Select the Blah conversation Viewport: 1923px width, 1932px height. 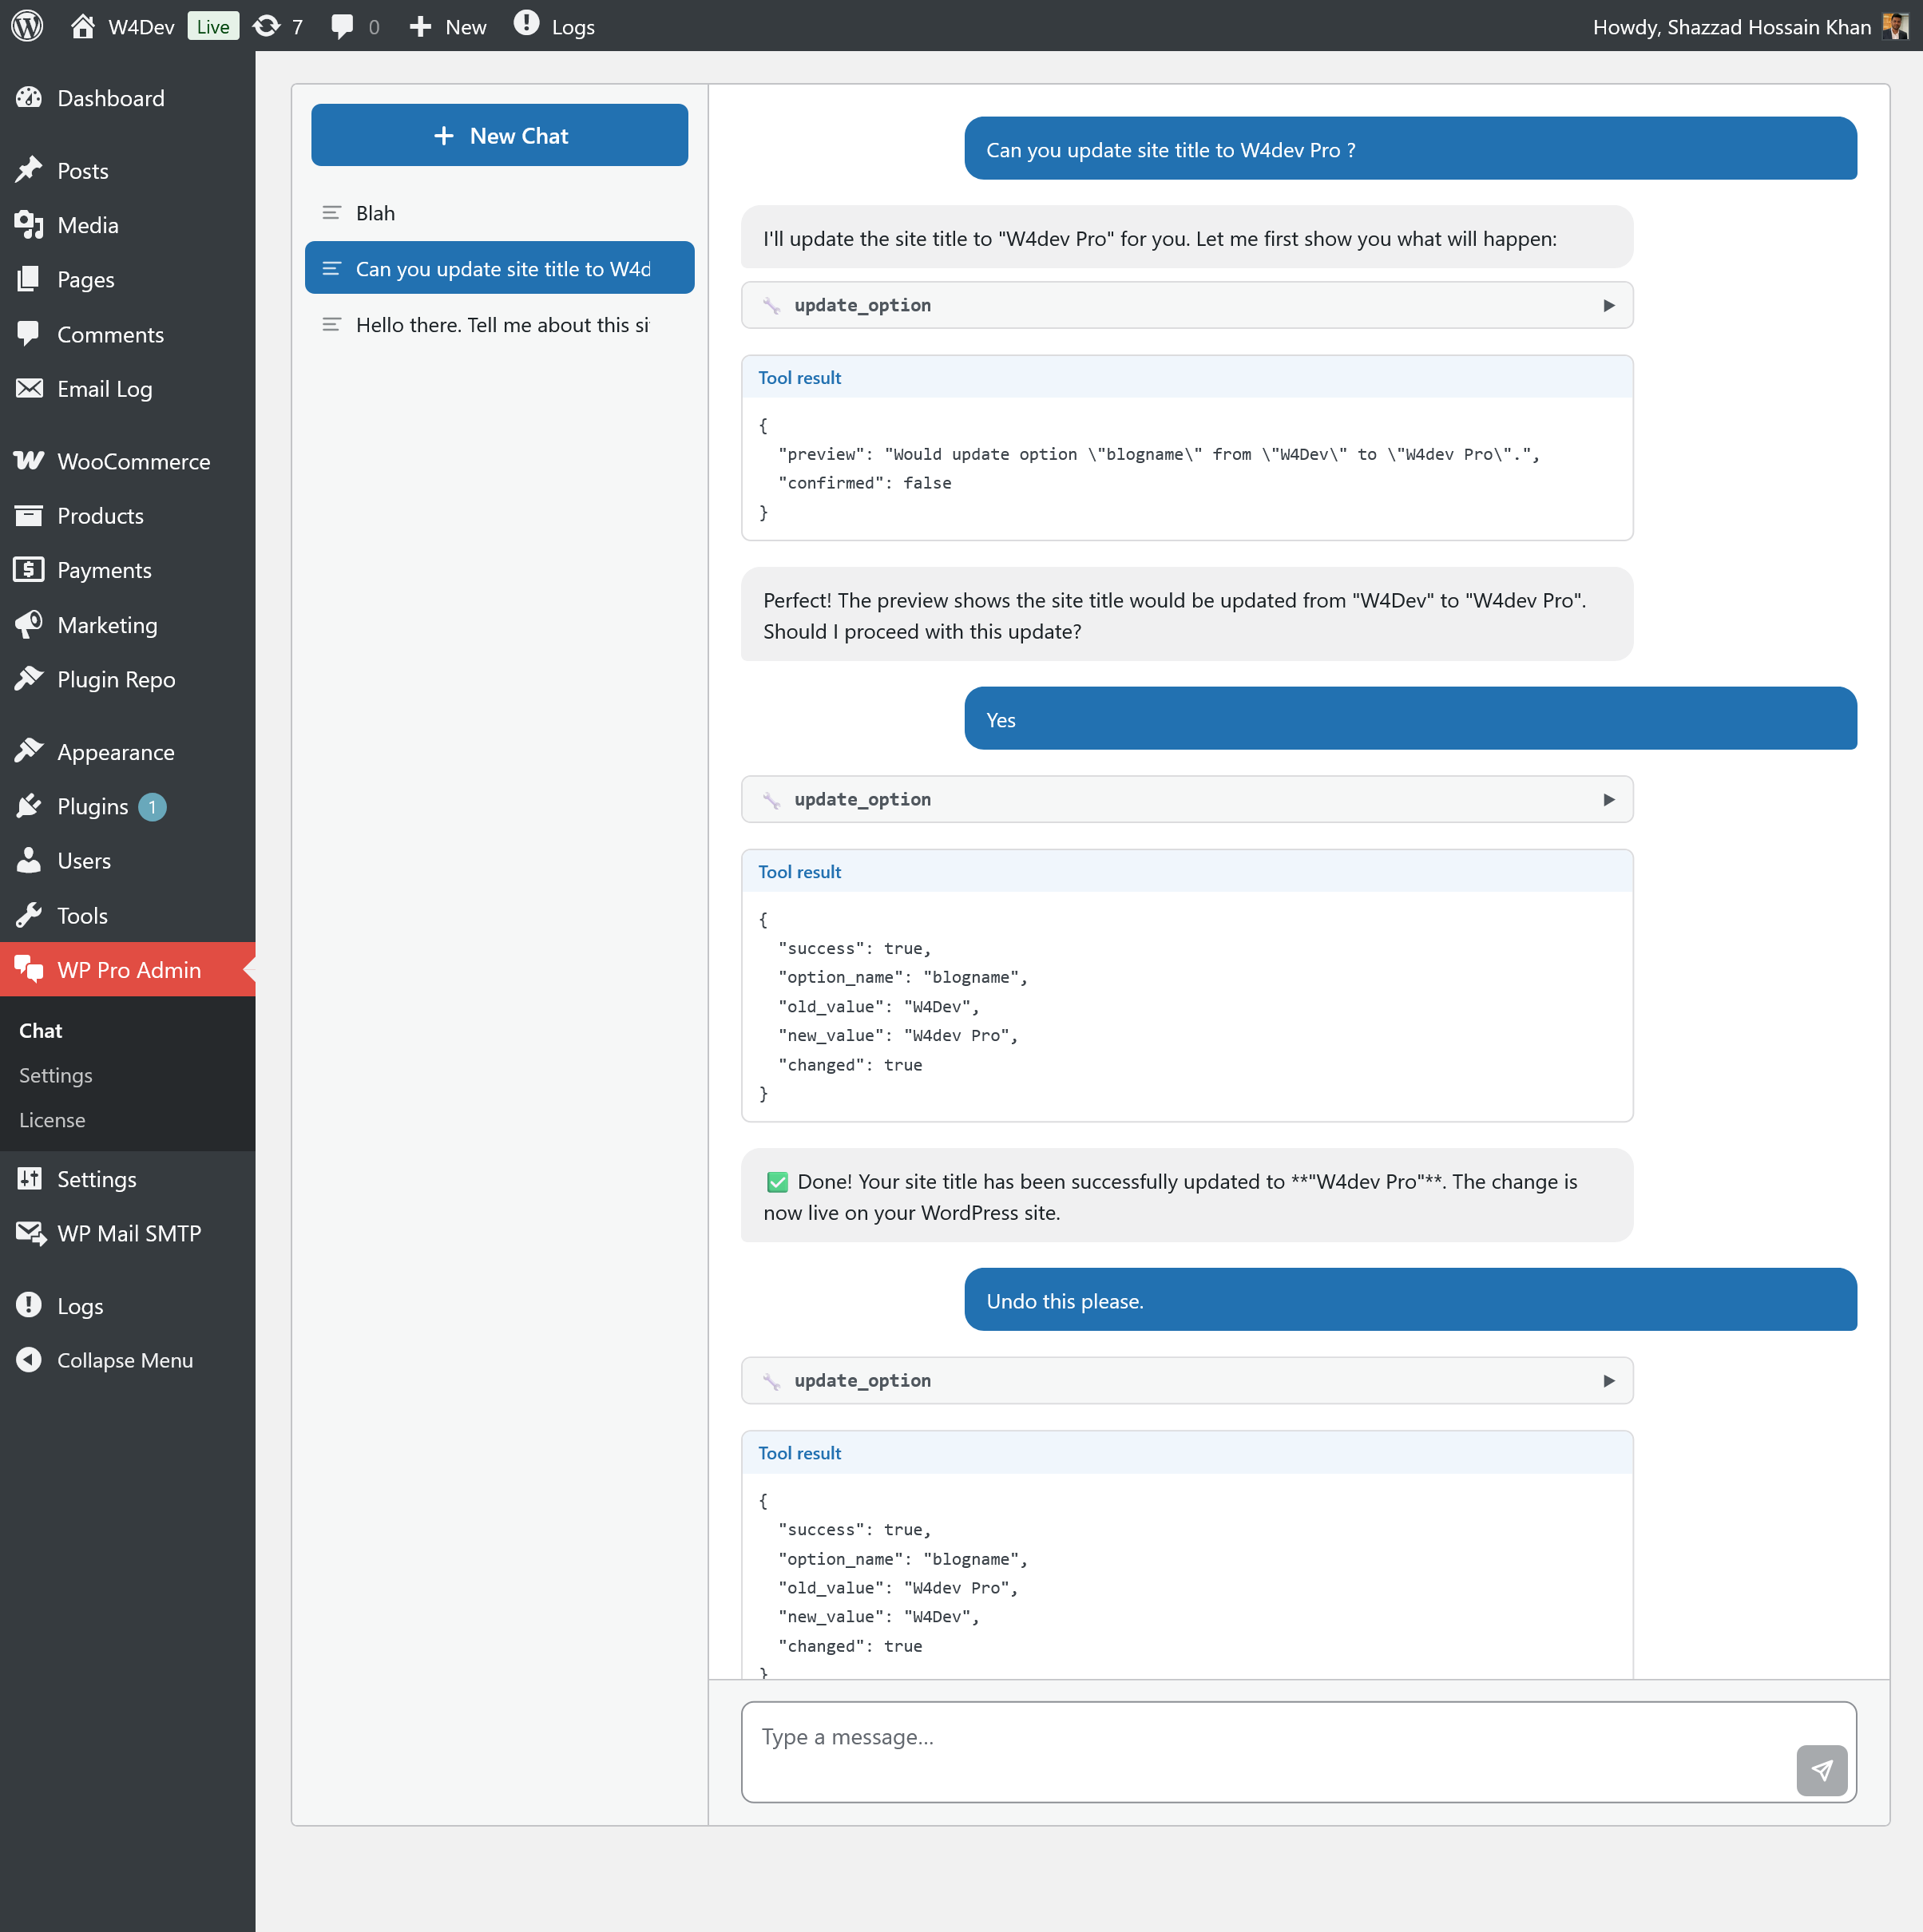[375, 212]
